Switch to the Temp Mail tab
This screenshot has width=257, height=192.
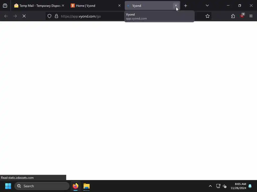[x=39, y=6]
